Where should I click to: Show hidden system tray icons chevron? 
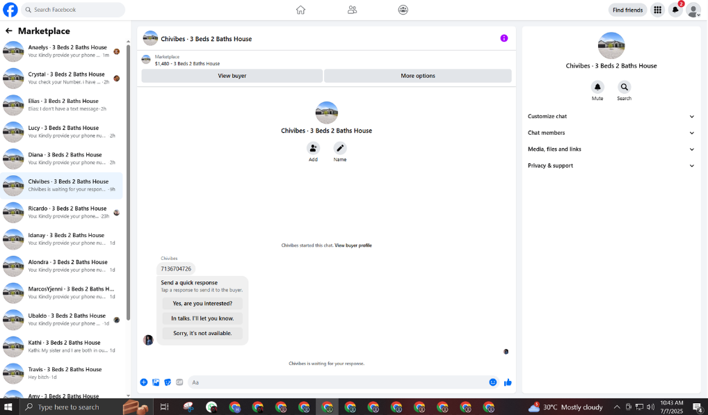[617, 407]
